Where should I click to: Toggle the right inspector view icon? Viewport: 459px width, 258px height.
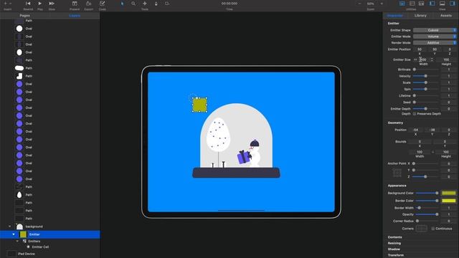click(x=453, y=4)
